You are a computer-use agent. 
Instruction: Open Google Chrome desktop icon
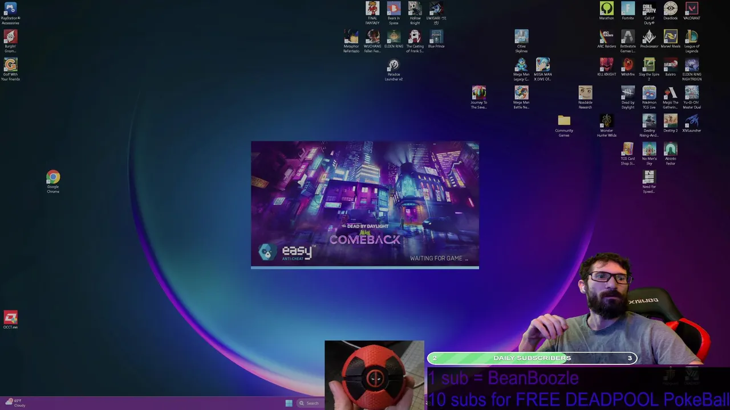tap(53, 182)
